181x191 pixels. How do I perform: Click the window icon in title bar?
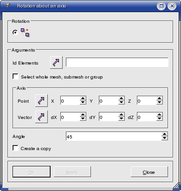8,6
